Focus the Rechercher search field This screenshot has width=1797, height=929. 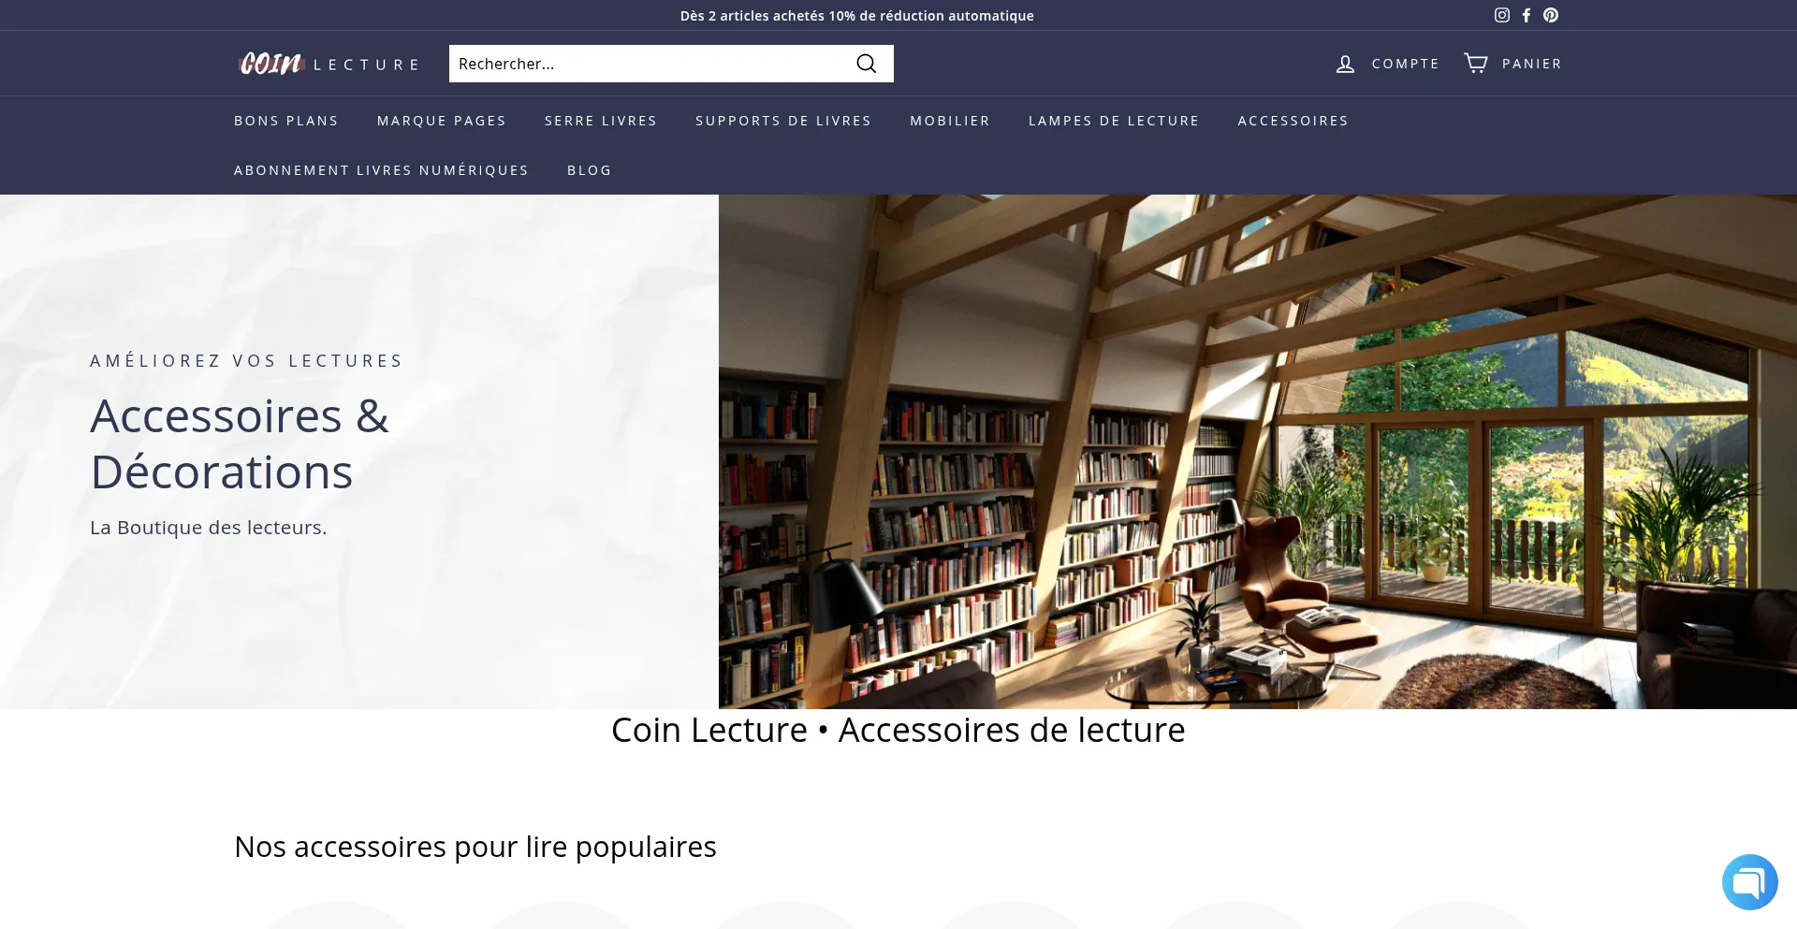[x=650, y=64]
